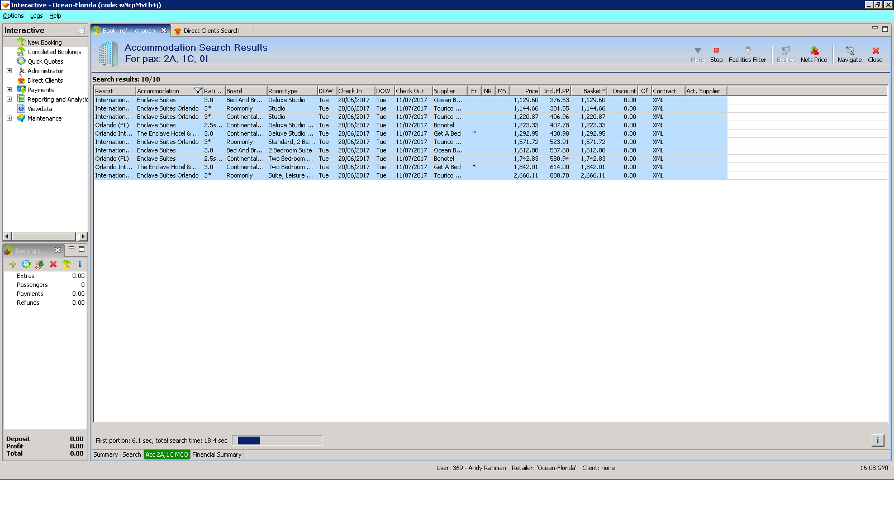894x517 pixels.
Task: Maximize the editor area using its maximize icon
Action: (x=885, y=28)
